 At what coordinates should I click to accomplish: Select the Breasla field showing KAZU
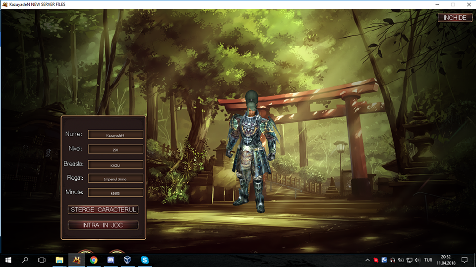coord(116,165)
